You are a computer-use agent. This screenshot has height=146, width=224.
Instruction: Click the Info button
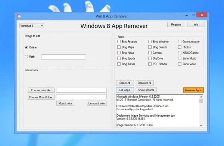(196, 25)
